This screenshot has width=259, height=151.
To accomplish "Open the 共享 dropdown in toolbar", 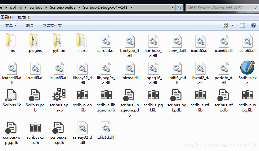I will [x=11, y=26].
